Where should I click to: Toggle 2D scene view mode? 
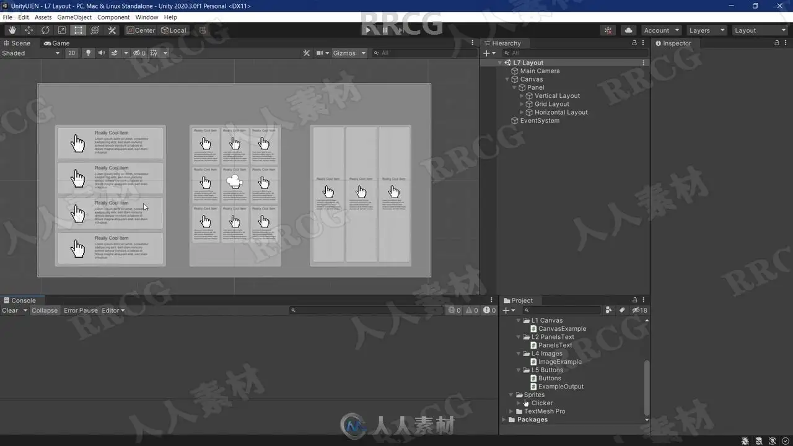coord(72,53)
